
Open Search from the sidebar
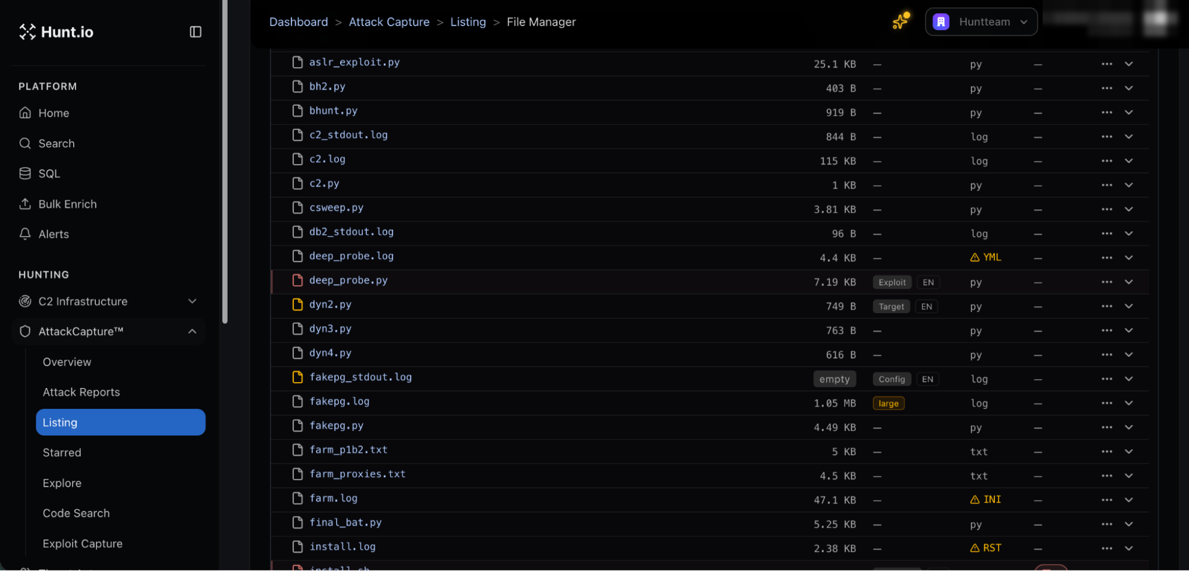coord(57,143)
